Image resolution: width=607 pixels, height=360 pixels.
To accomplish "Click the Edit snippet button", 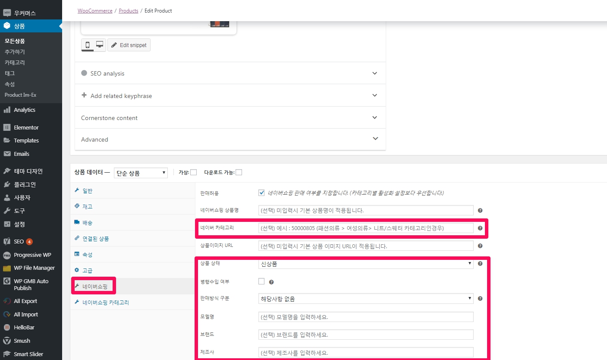I will click(x=129, y=45).
